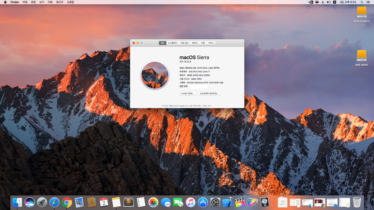Launch Final Cut Pro clapperboard icon

240,202
